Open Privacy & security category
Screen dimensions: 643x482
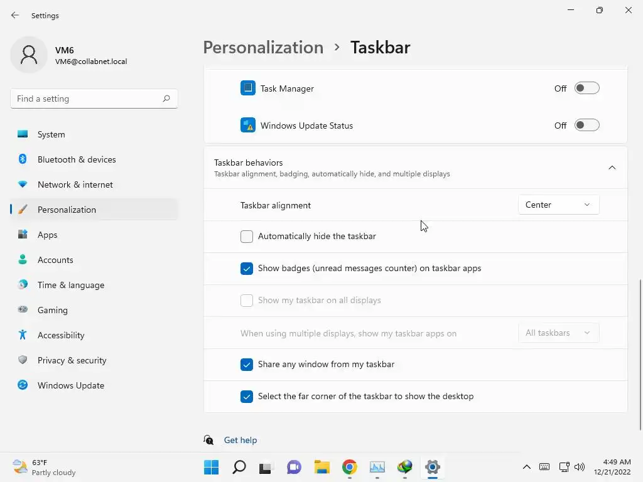click(94, 360)
